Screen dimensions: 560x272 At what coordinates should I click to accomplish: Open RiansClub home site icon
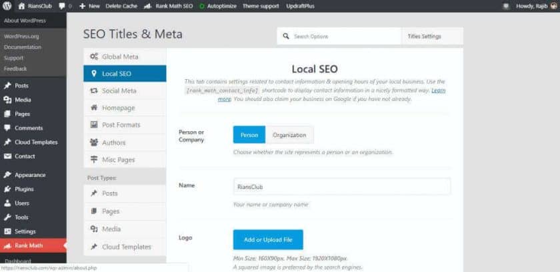21,6
